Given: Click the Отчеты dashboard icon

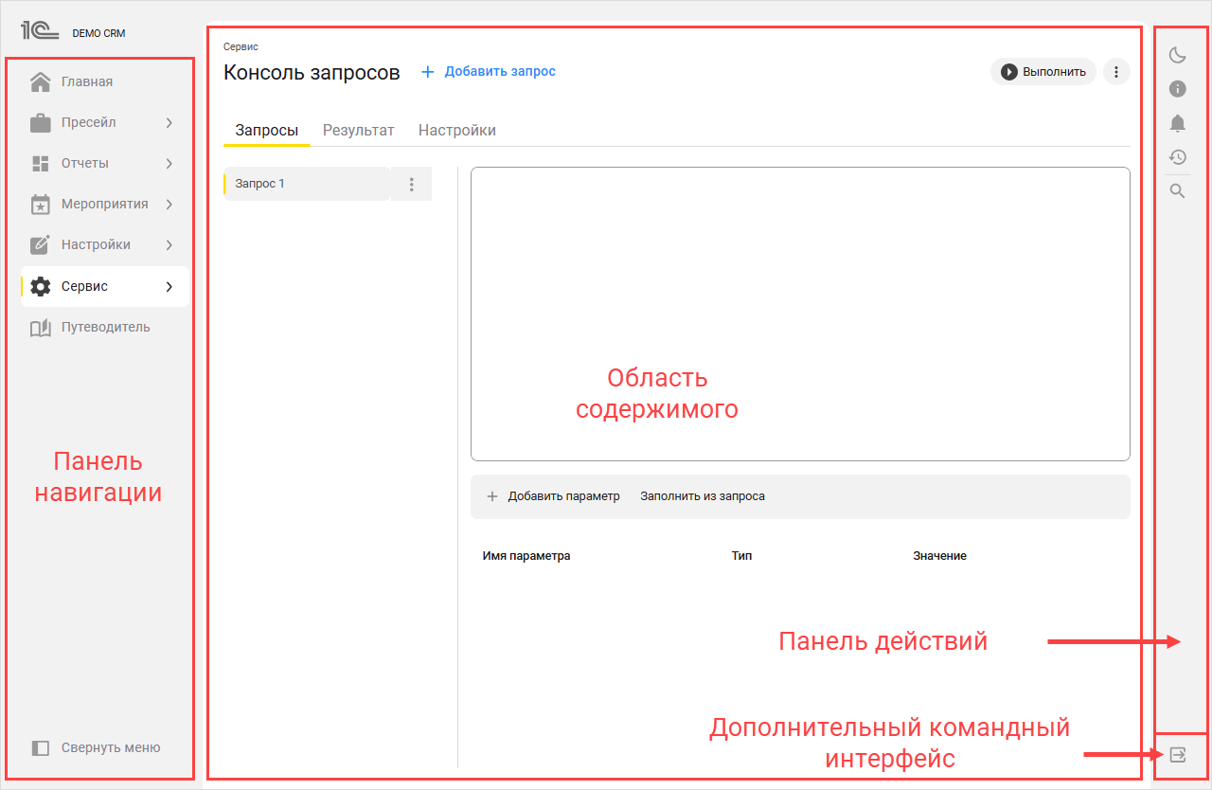Looking at the screenshot, I should 40,163.
